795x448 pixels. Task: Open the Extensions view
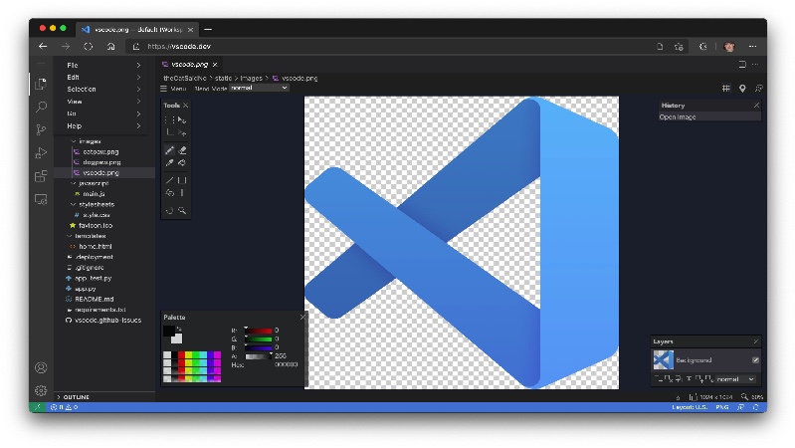[x=41, y=176]
